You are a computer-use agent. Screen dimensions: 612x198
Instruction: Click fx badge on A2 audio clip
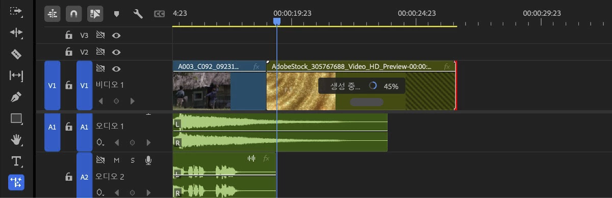(266, 159)
